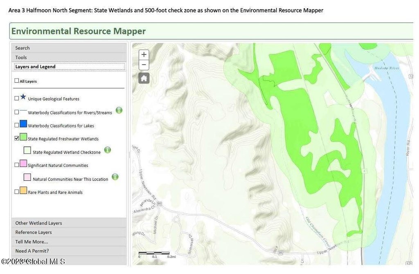Expand the Search panel
The width and height of the screenshot is (419, 274).
69,48
